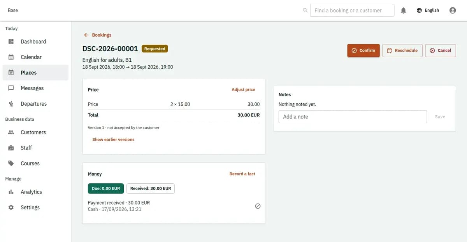Show earlier versions of price
This screenshot has width=467, height=242.
[x=113, y=139]
